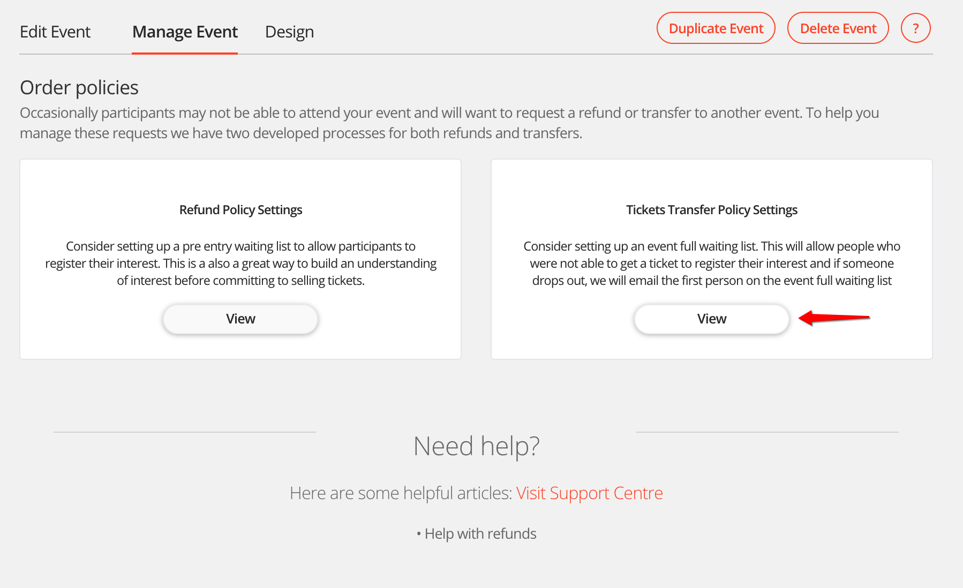Click the Tickets Transfer Policy Settings title

click(711, 210)
